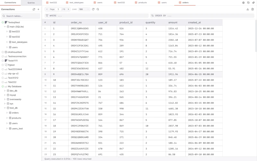Click the status circle of Tdst222
257x161 pixels.
3,82
